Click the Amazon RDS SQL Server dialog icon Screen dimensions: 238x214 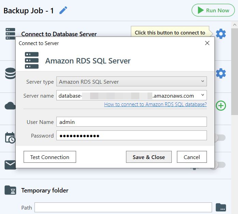[32, 60]
